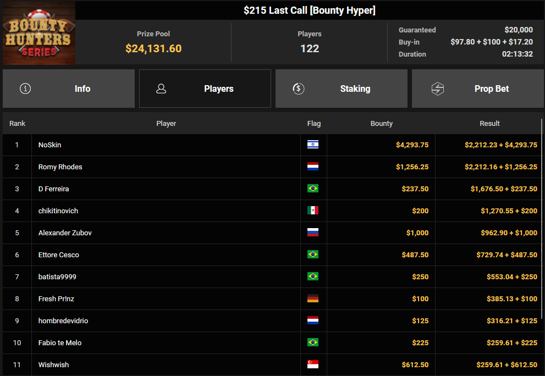Click the Singapore flag for Wishwish
The width and height of the screenshot is (545, 376).
pyautogui.click(x=313, y=364)
